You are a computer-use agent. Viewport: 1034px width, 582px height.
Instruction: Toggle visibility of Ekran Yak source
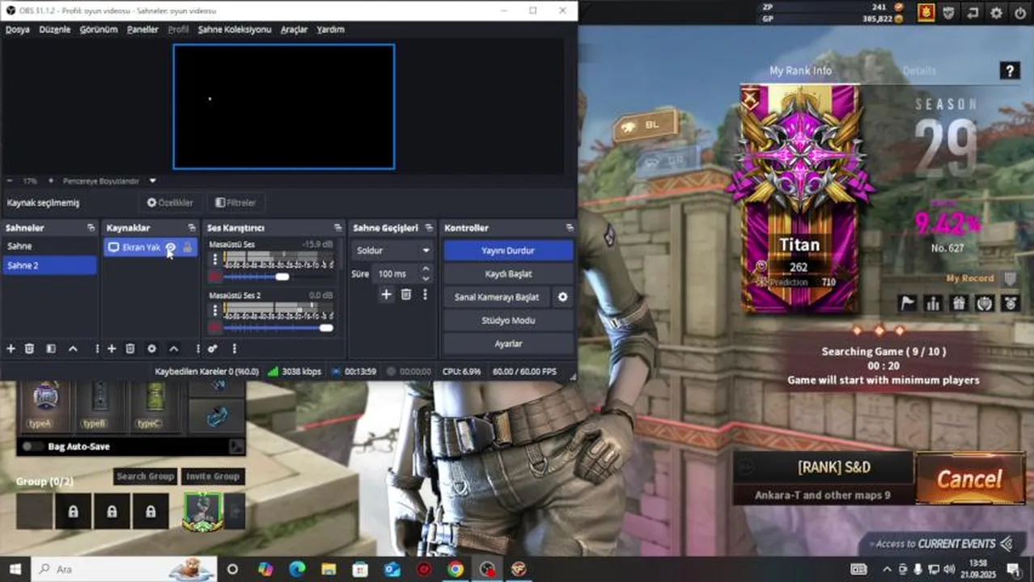[171, 247]
